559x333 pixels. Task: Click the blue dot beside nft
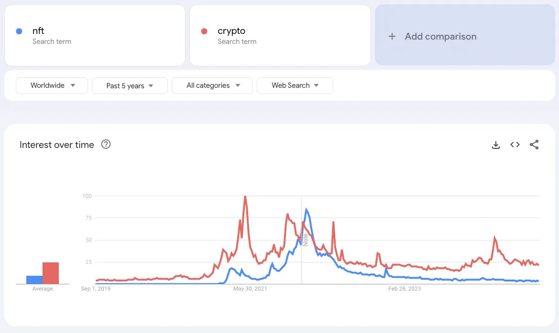point(19,31)
